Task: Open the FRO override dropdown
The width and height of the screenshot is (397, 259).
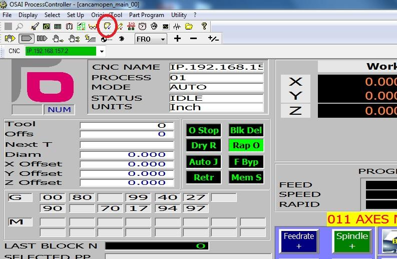Action: pyautogui.click(x=151, y=39)
